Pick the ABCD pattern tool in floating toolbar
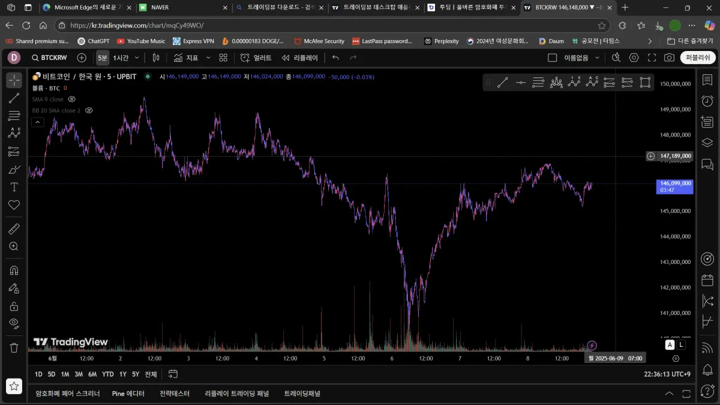 592,83
